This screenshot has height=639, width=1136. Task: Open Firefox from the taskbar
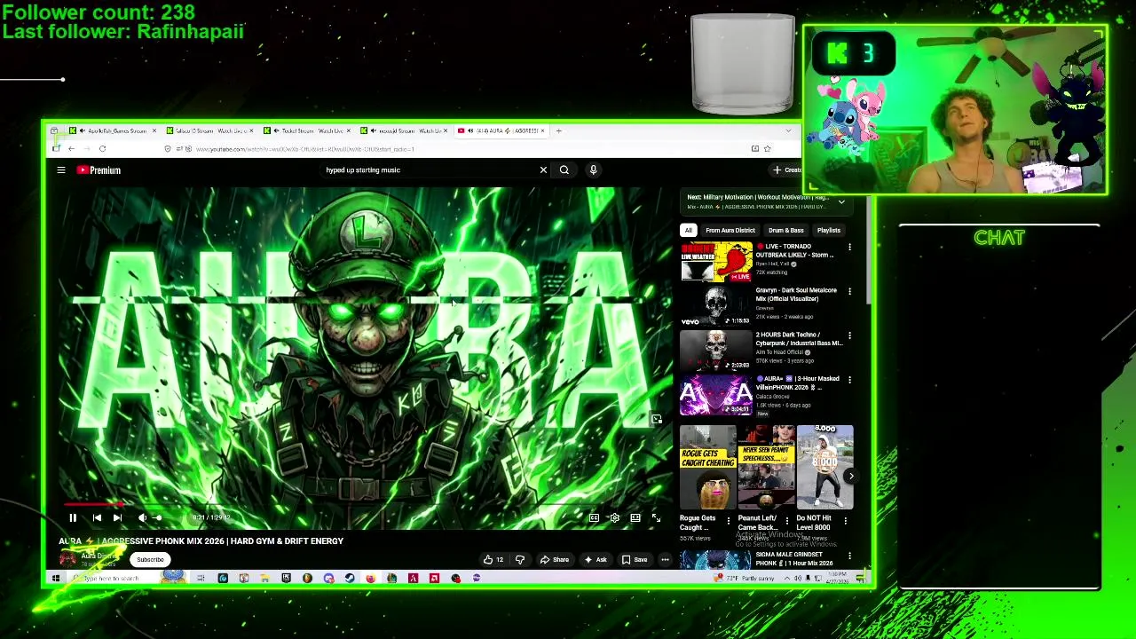click(370, 579)
